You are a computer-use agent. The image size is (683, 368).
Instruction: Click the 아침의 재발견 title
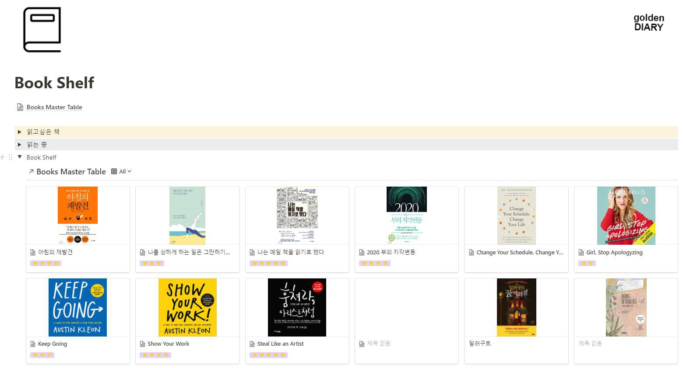point(56,252)
